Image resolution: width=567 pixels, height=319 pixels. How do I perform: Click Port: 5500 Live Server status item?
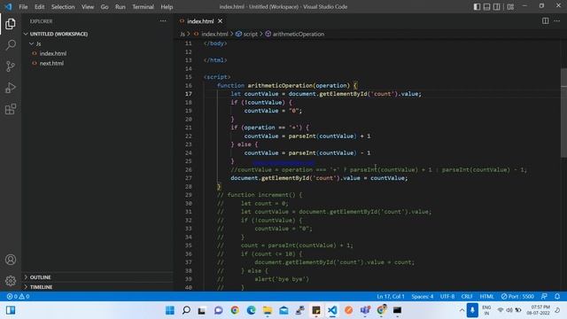point(517,296)
